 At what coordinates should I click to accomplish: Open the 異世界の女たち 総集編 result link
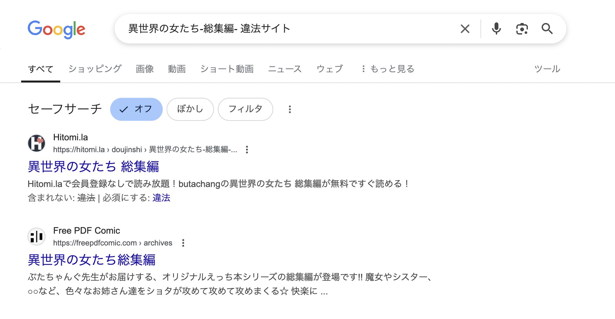pyautogui.click(x=94, y=167)
